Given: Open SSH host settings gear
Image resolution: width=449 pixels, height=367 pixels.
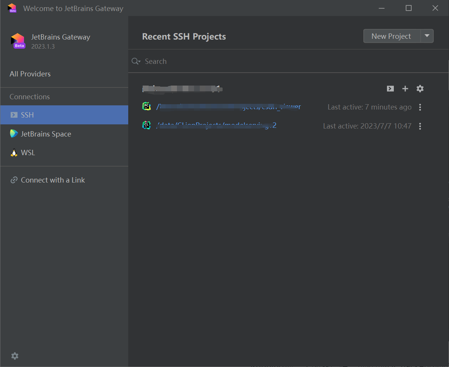Looking at the screenshot, I should (x=420, y=89).
